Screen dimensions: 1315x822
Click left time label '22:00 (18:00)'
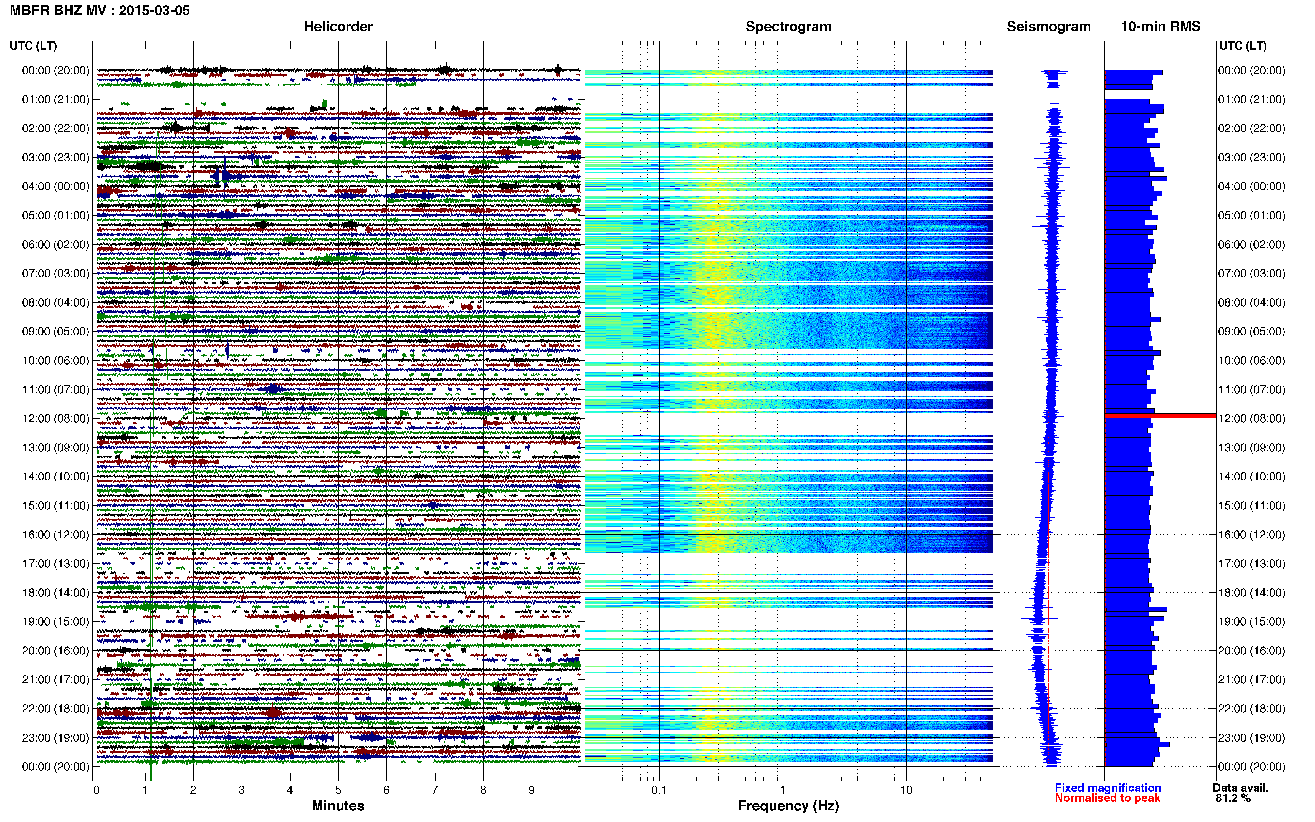55,709
